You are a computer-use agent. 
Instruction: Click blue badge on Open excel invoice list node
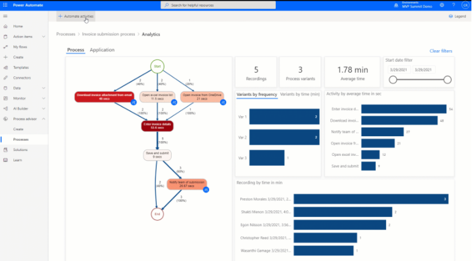[x=173, y=102]
